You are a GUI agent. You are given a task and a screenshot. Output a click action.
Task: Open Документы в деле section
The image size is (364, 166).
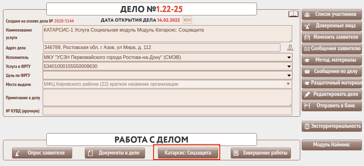[115, 153]
